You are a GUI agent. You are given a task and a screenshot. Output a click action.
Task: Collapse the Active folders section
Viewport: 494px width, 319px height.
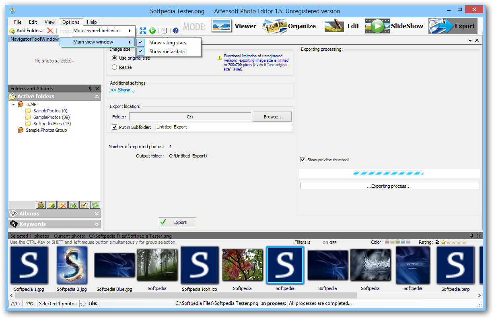[x=97, y=97]
